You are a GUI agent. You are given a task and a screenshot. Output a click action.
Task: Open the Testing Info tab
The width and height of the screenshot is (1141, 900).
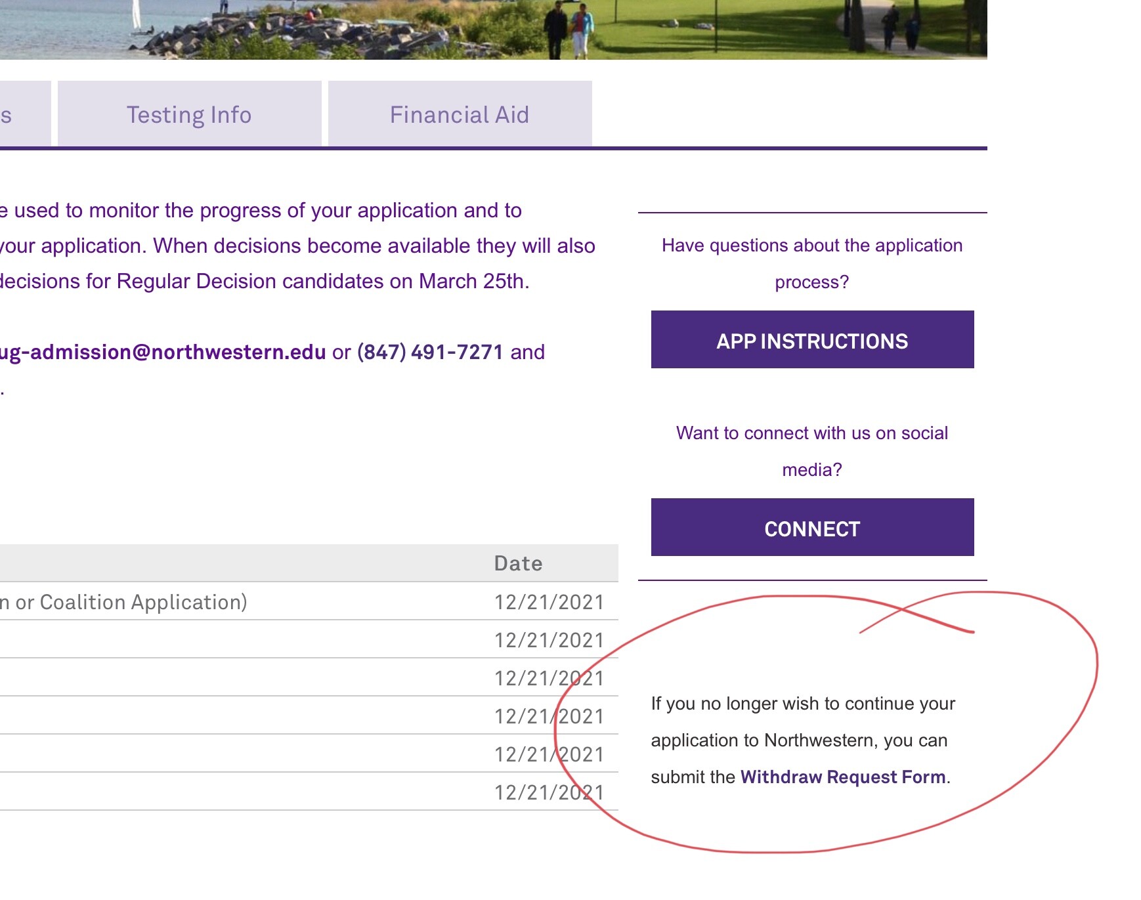point(189,115)
